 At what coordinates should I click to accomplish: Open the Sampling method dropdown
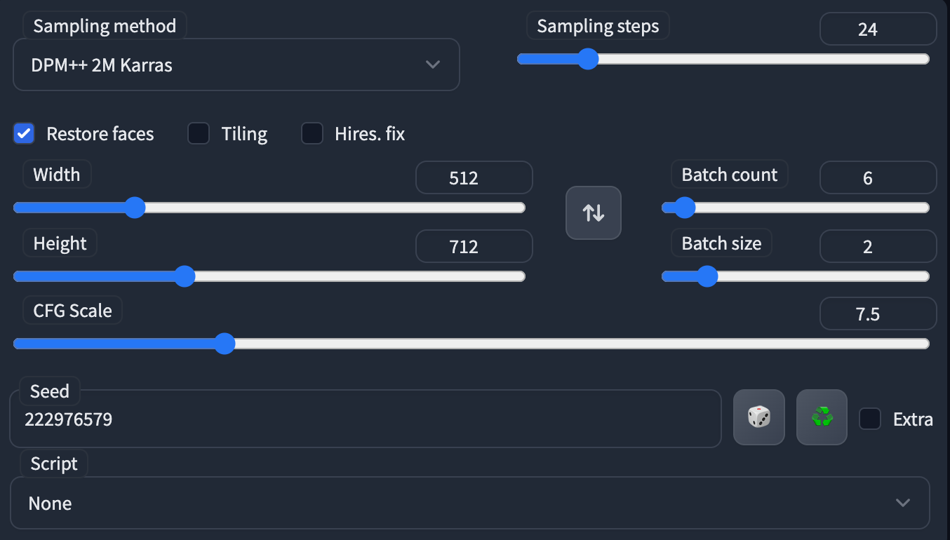(236, 65)
